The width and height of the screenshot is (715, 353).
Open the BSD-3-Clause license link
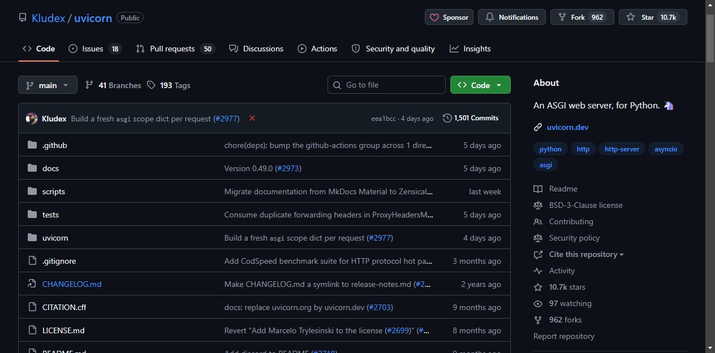click(578, 205)
